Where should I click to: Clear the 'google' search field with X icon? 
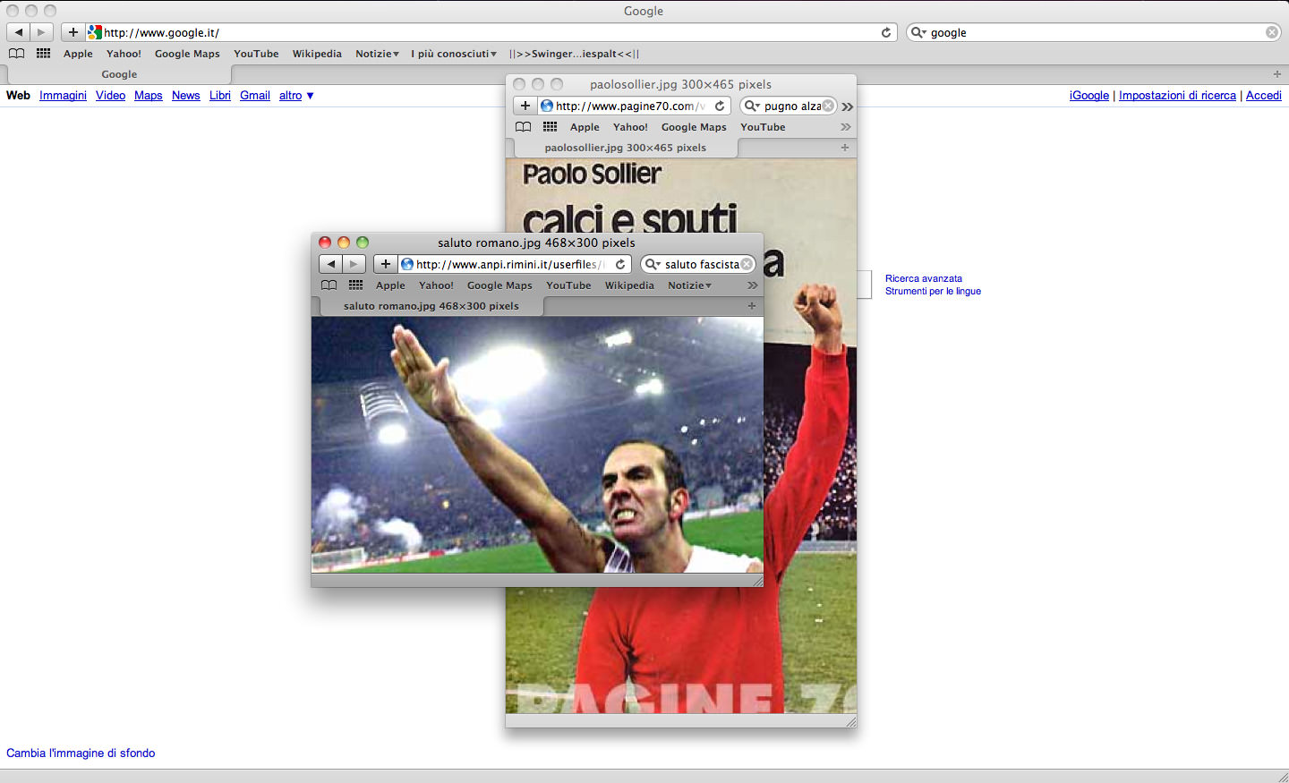pyautogui.click(x=1271, y=32)
